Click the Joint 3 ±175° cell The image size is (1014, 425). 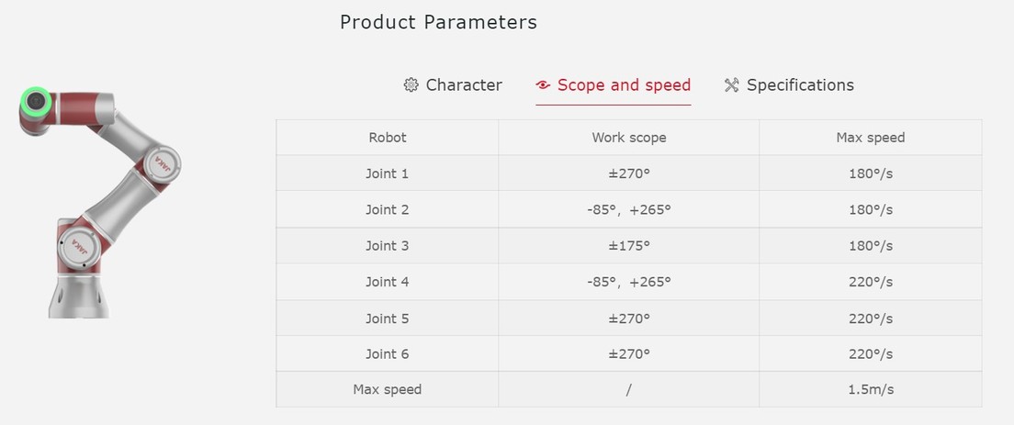(628, 245)
